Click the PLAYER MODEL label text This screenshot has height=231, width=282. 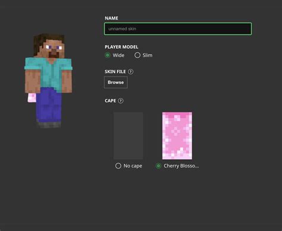[x=121, y=47]
